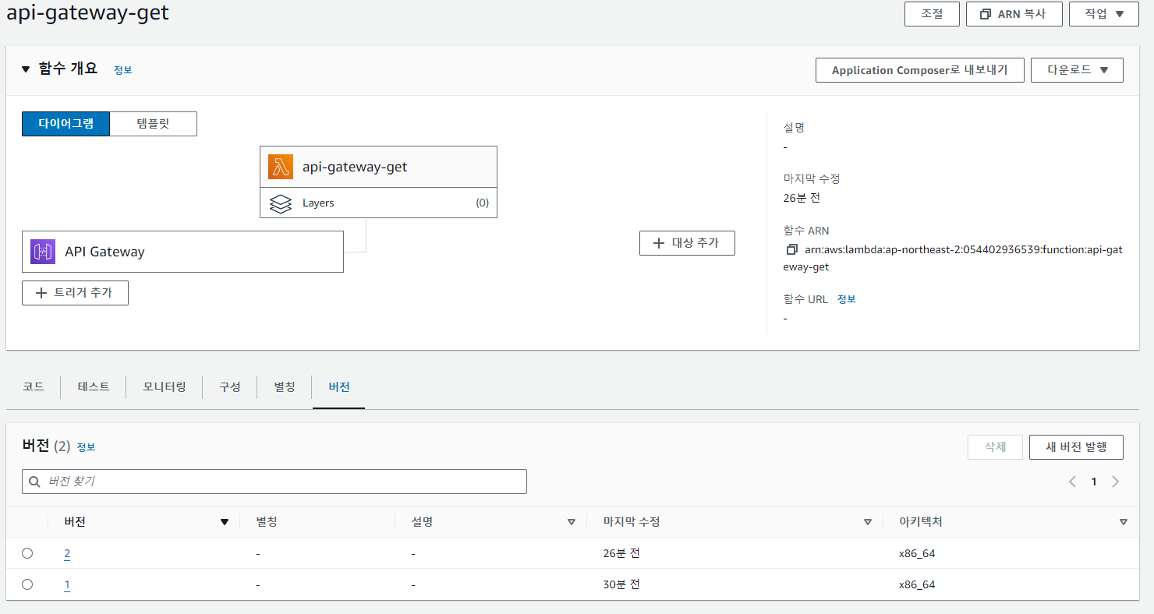The image size is (1154, 614).
Task: Open the 작업 dropdown menu
Action: (1104, 14)
